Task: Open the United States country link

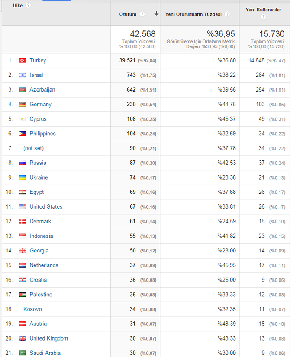Action: pos(46,207)
